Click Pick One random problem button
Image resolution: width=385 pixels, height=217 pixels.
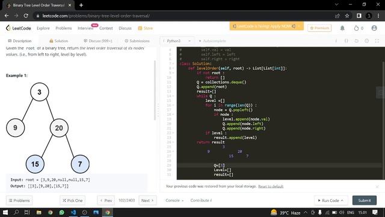pos(72,201)
